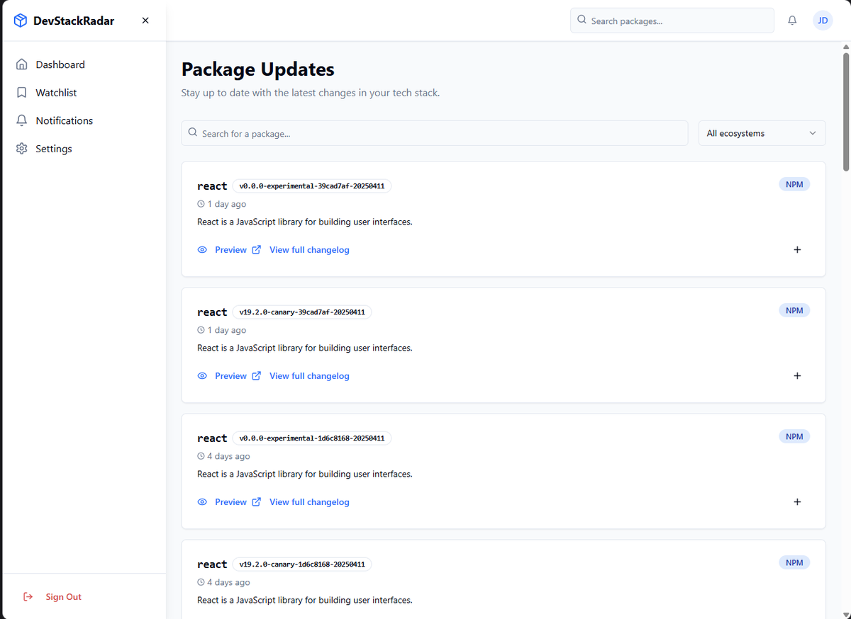
Task: View full changelog for v0.0.0-experimental-1d6c8168
Action: click(x=309, y=502)
